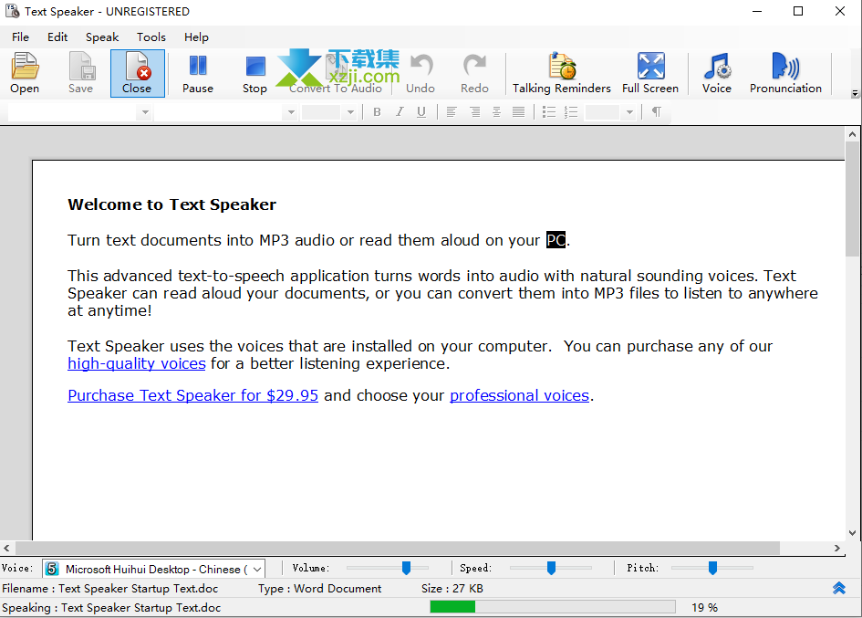Click the Text Speaker app icon in title bar
The width and height of the screenshot is (862, 618).
12,11
